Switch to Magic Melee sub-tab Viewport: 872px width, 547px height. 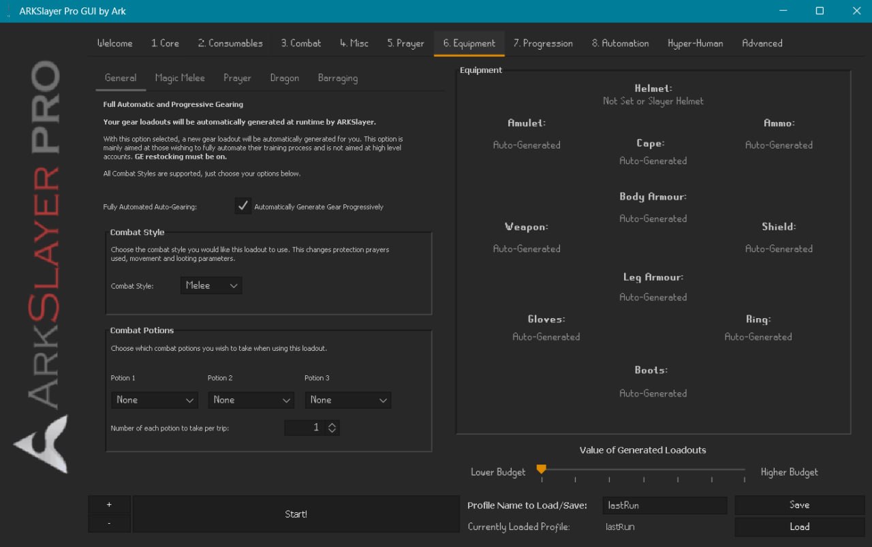180,78
